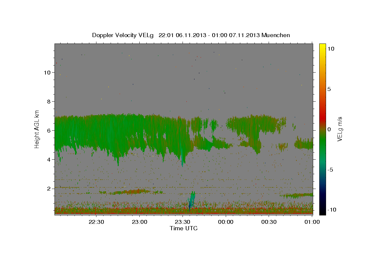Click the height tick label 10

click(47, 72)
